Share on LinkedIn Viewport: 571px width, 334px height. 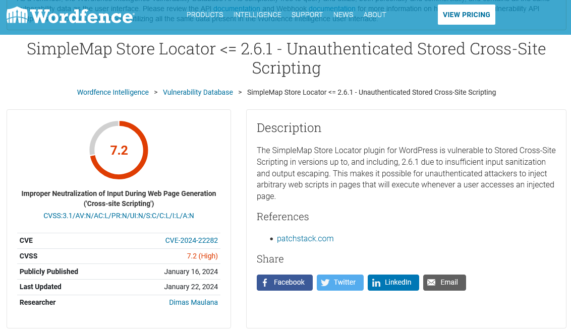393,282
